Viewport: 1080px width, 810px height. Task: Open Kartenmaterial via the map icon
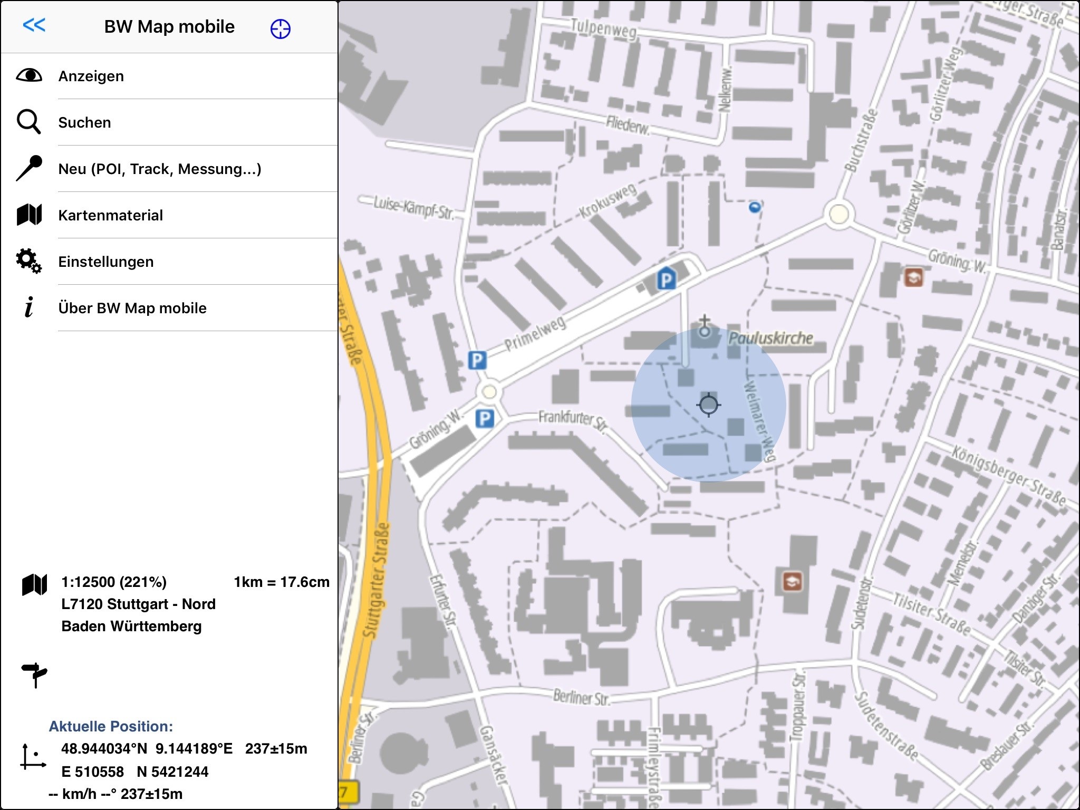[x=29, y=215]
